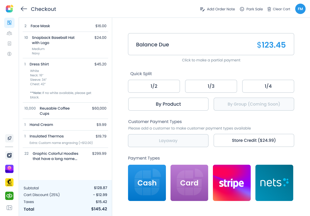Click Balance Due to make partial payment
This screenshot has height=216, width=310.
pos(211,44)
